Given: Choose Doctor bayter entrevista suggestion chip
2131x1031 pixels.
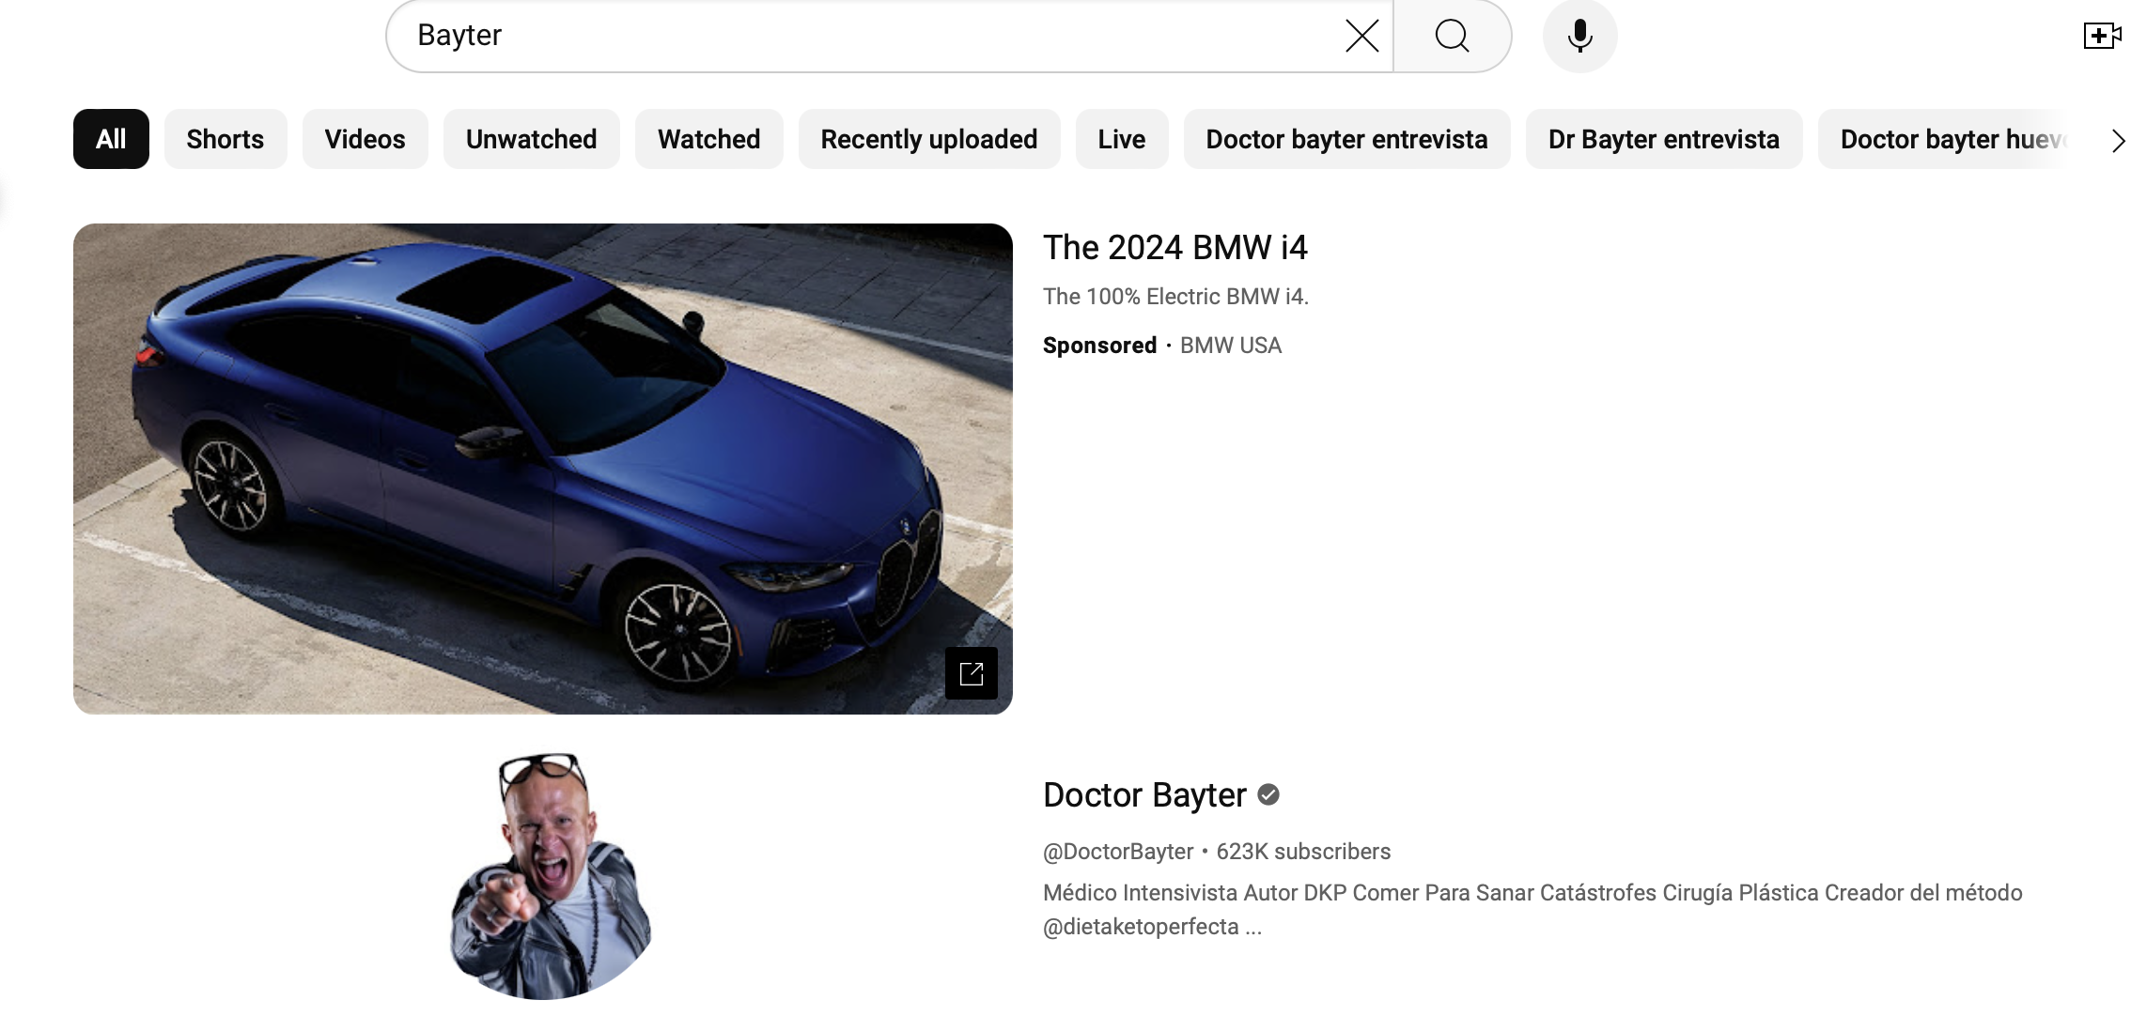Looking at the screenshot, I should point(1346,139).
